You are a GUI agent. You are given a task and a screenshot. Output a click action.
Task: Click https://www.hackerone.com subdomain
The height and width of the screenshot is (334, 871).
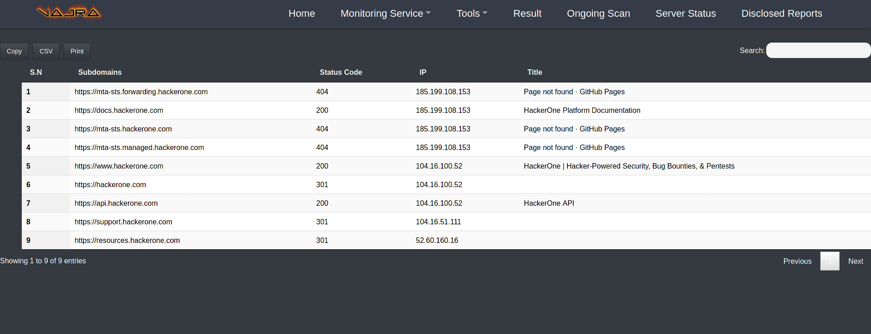119,166
